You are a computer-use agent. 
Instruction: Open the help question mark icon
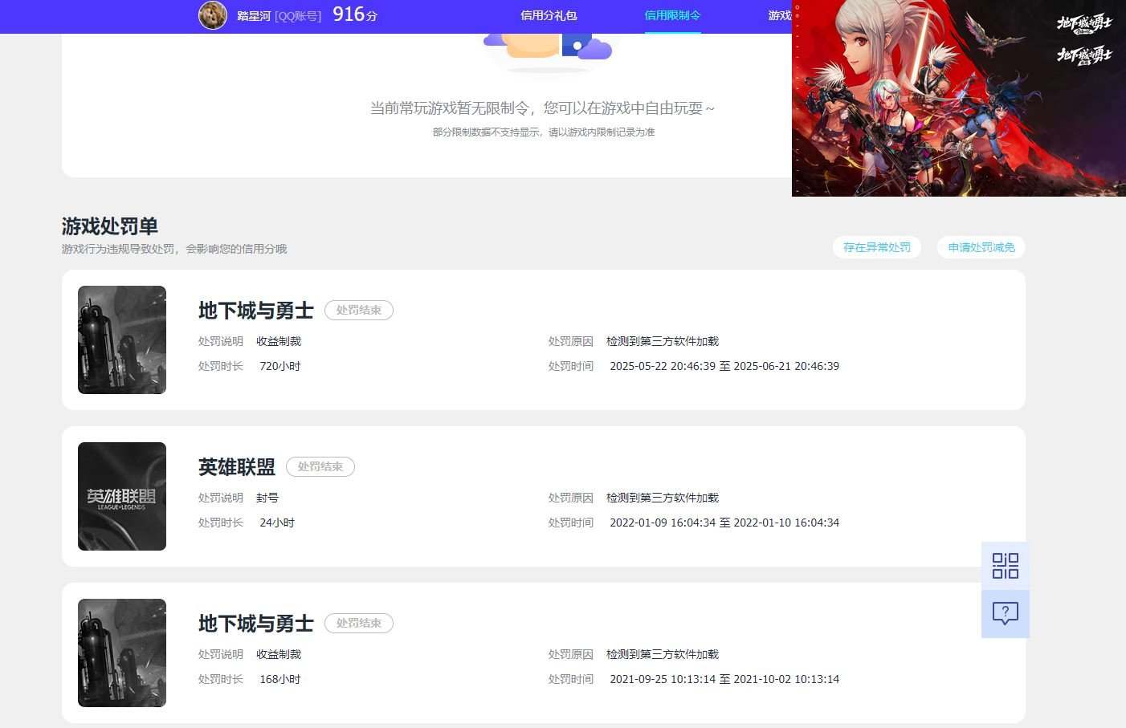[x=1006, y=614]
